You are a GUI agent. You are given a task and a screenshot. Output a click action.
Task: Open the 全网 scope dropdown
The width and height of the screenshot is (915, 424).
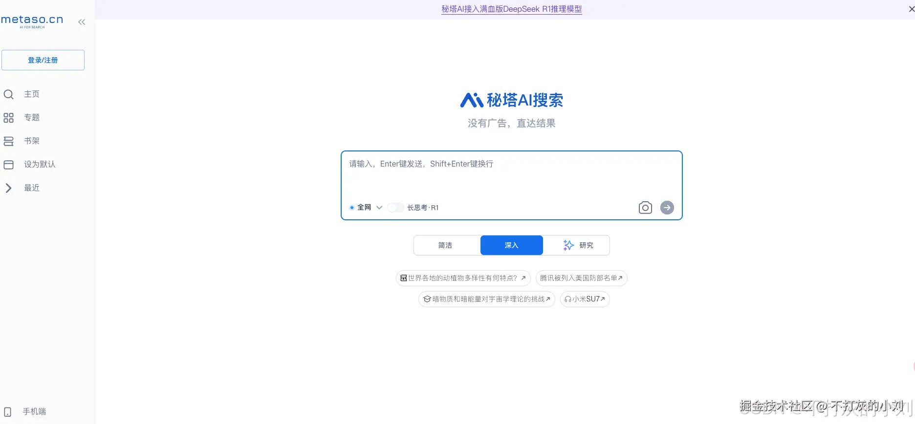click(366, 208)
